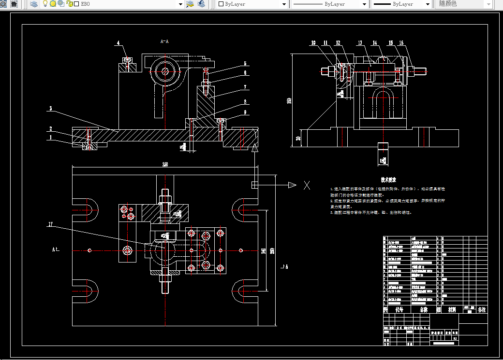This screenshot has height=360, width=503.
Task: Click the workspace settings gear icon
Action: pyautogui.click(x=3, y=4)
